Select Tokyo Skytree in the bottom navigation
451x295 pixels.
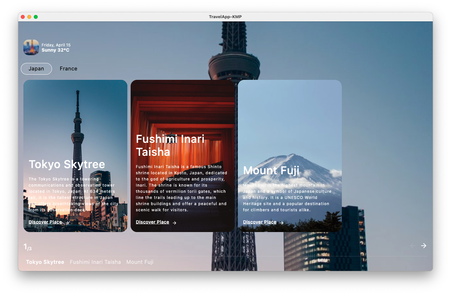[x=45, y=262]
